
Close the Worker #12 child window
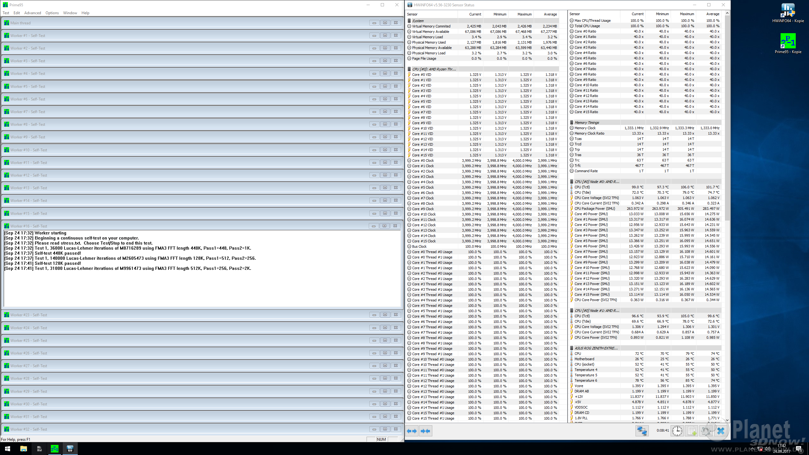396,175
